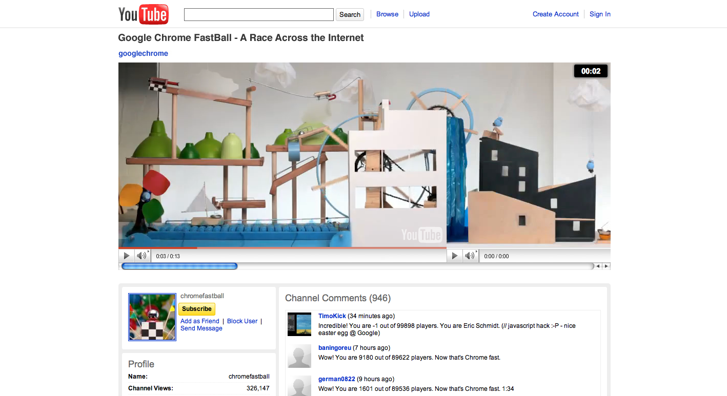
Task: Click the yellow Subscribe button
Action: 197,309
